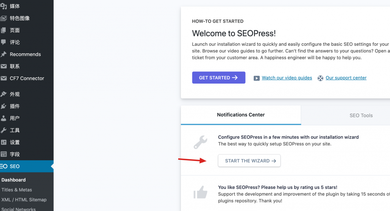
Task: Click the envelope icon beside CF7 Connector
Action: click(x=3, y=78)
